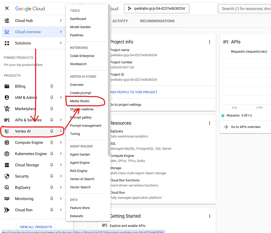Click the Billing card icon
Viewport: 271px width, 233px height.
7,86
